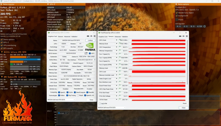Click Close button in Graphics Card window
Screen dimensions: 221x126
pos(91,100)
